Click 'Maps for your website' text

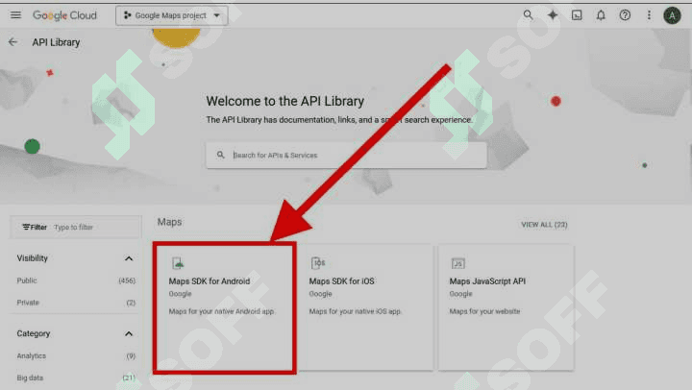click(x=484, y=311)
